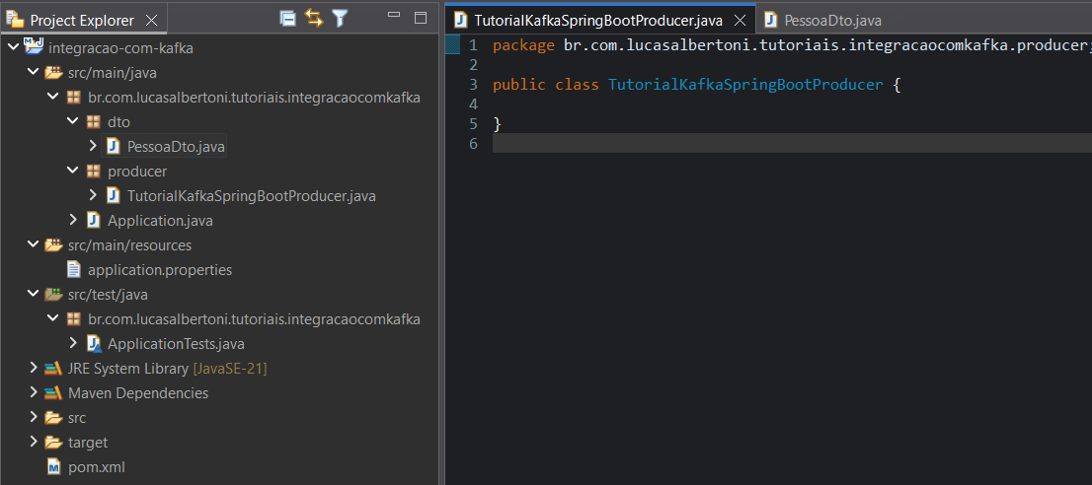Click the Project Explorer view icon
The image size is (1092, 485).
(x=15, y=20)
